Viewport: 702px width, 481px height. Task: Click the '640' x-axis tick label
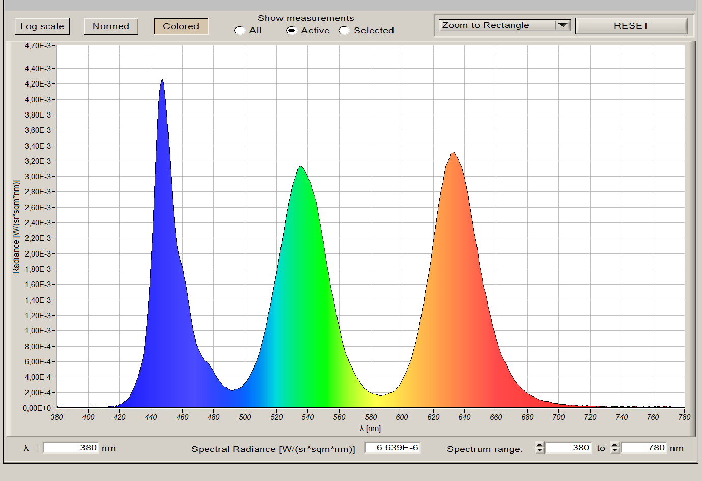click(x=464, y=417)
